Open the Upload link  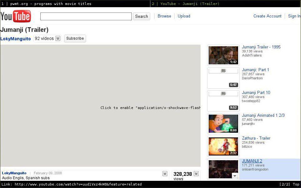click(184, 16)
